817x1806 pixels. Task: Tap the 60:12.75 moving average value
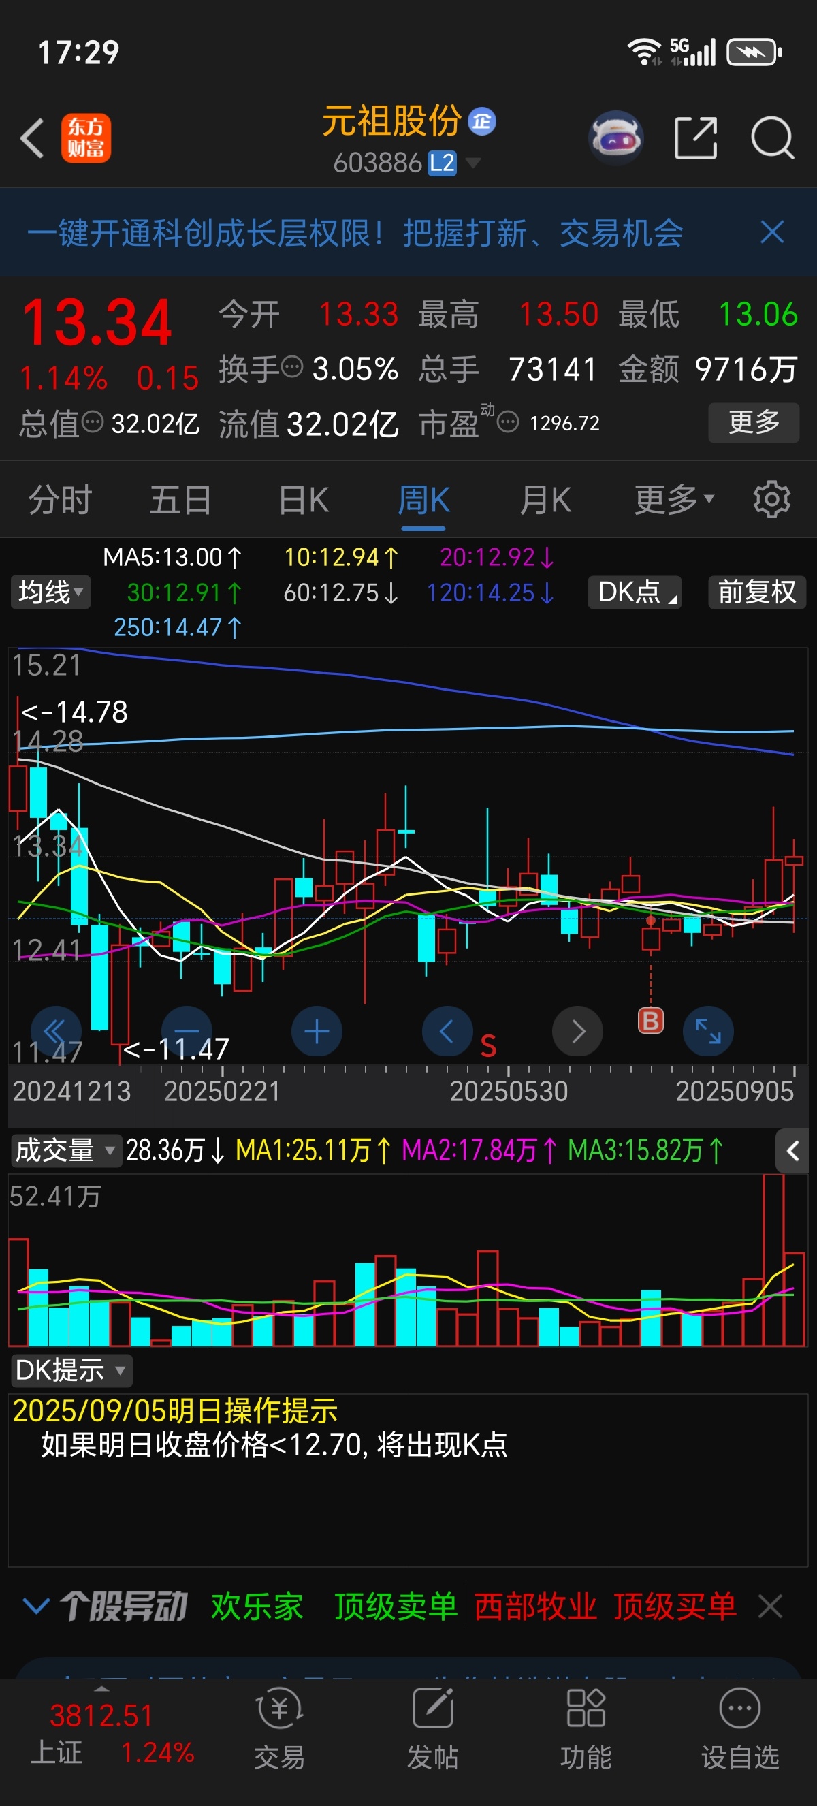pyautogui.click(x=341, y=592)
